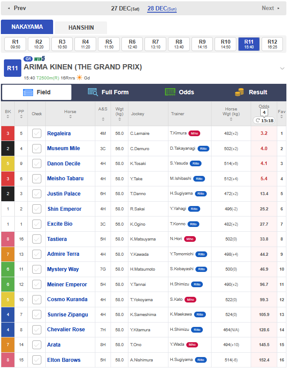The height and width of the screenshot is (371, 289).
Task: Click Miho badge beside N.Hori
Action: click(190, 239)
